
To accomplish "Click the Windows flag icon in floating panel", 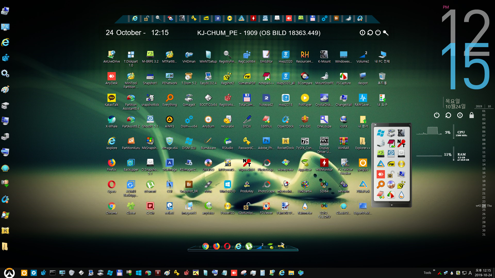I will (381, 133).
